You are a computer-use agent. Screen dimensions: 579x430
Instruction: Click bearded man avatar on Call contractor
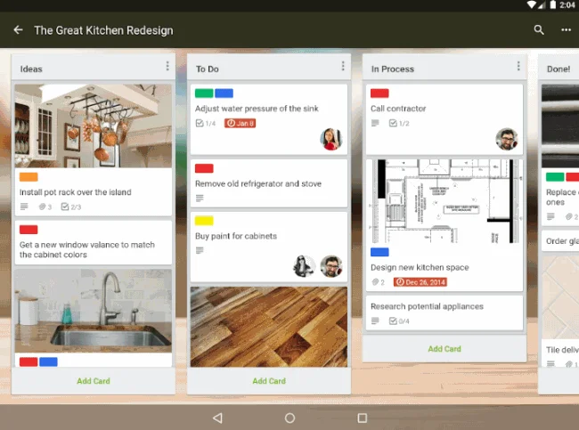pos(507,139)
